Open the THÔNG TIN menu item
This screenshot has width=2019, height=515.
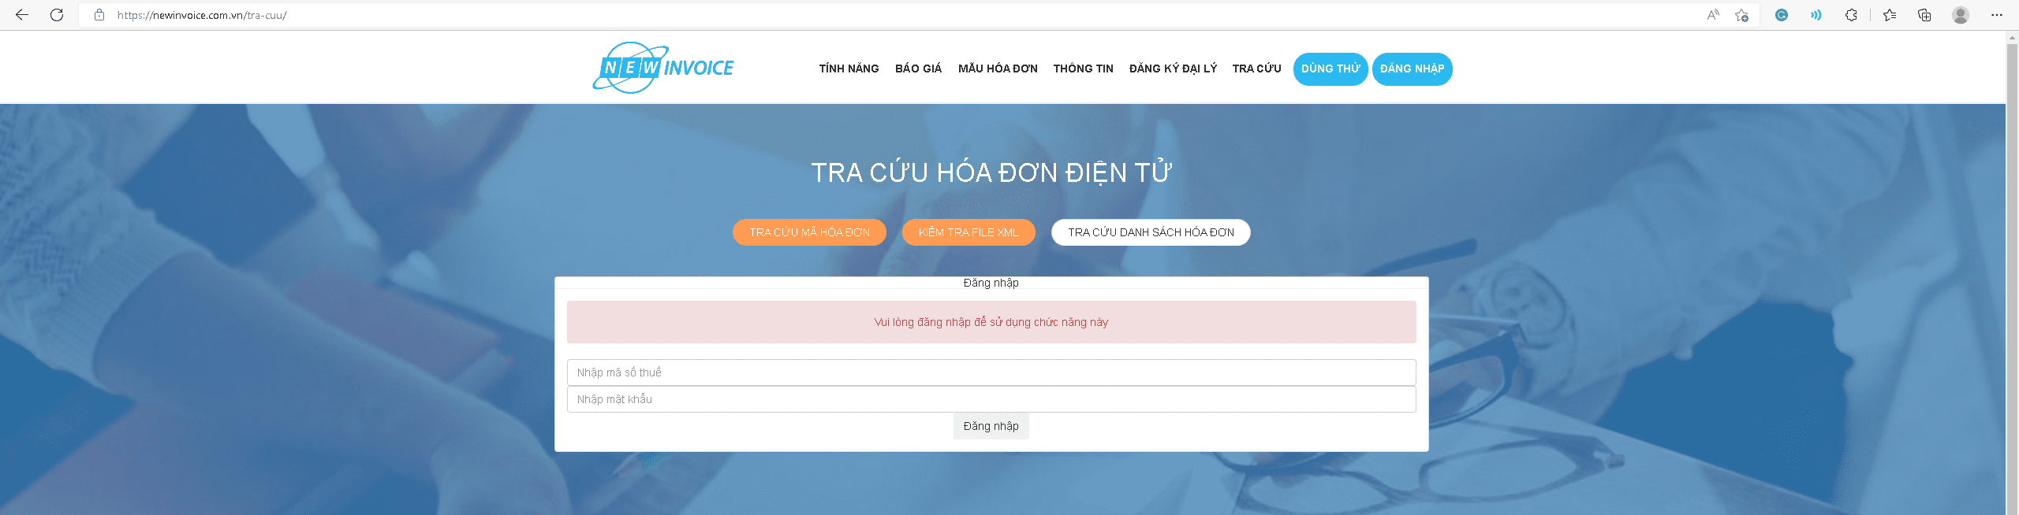(1083, 69)
